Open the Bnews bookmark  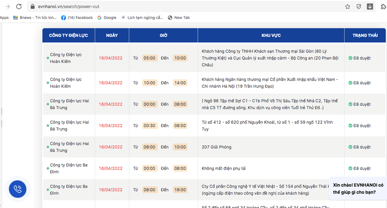[35, 17]
